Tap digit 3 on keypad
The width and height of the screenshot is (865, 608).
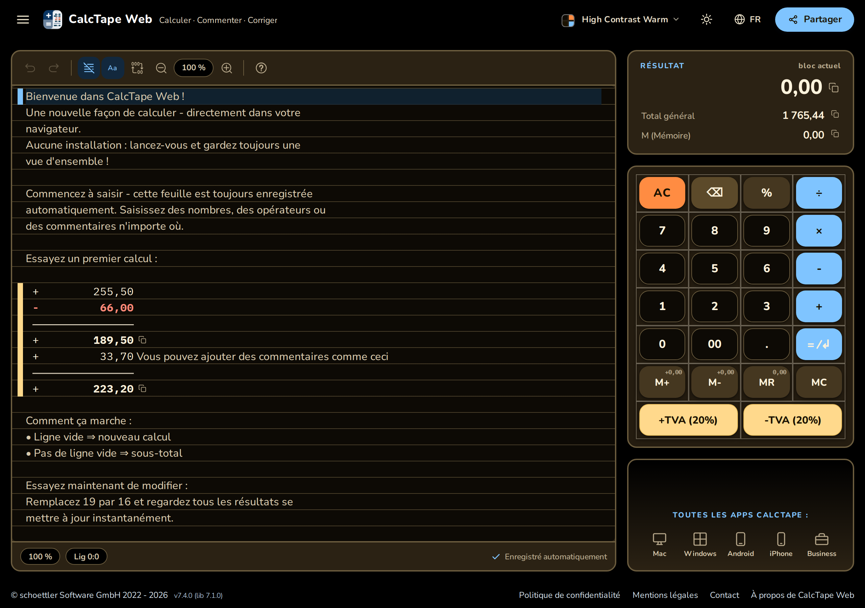tap(767, 306)
